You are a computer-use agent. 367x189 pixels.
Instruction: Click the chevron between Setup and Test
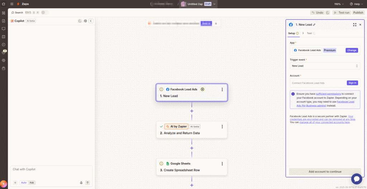click(303, 33)
